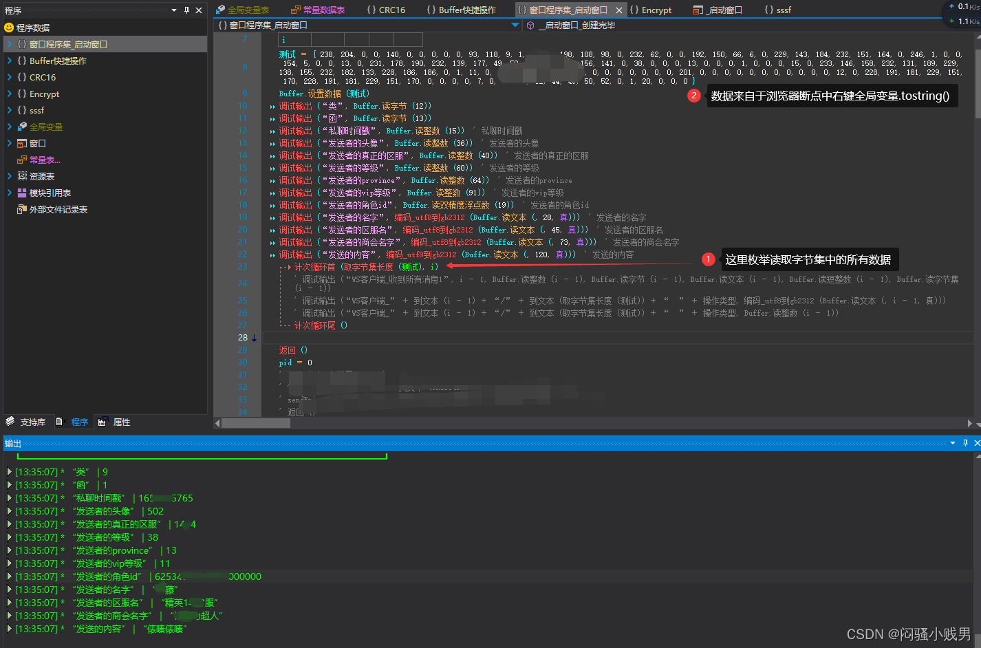Expand output row 发送者的头像 502

coord(10,511)
